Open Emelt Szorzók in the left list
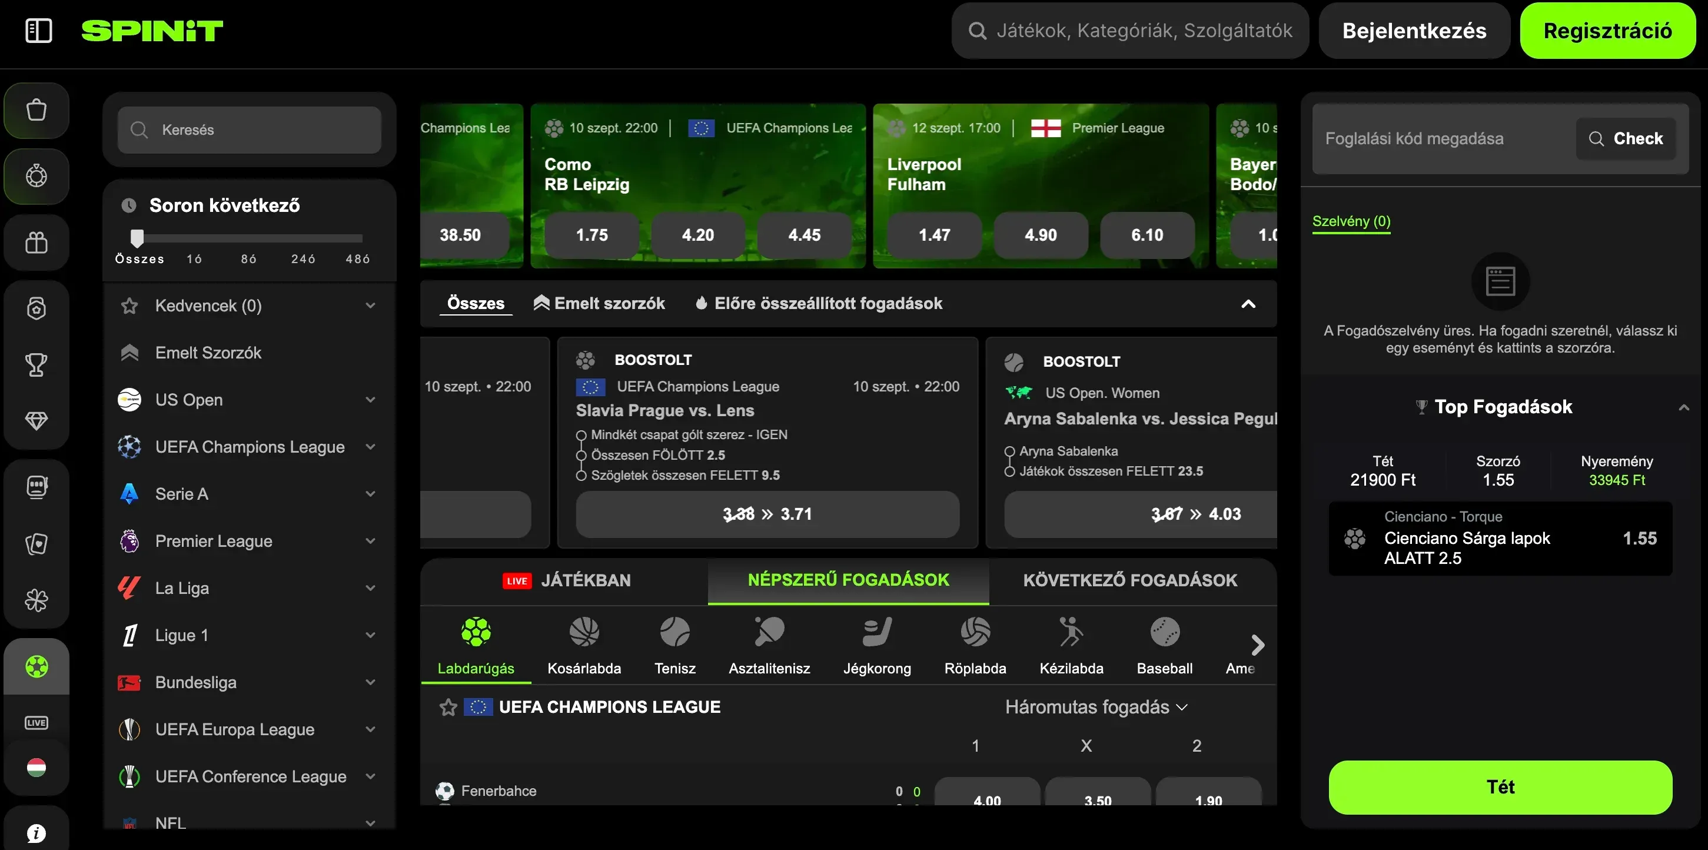This screenshot has height=850, width=1708. click(x=250, y=353)
